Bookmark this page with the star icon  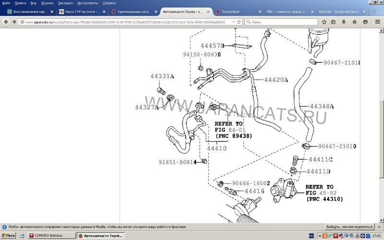pyautogui.click(x=325, y=22)
